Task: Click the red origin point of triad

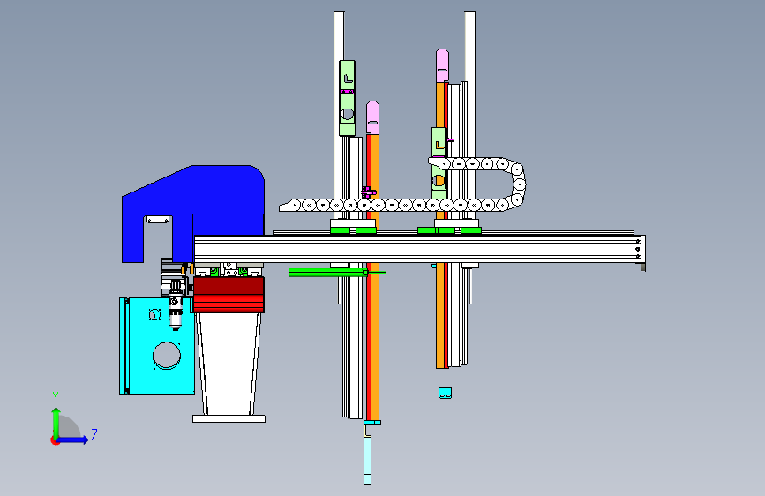Action: click(x=55, y=440)
